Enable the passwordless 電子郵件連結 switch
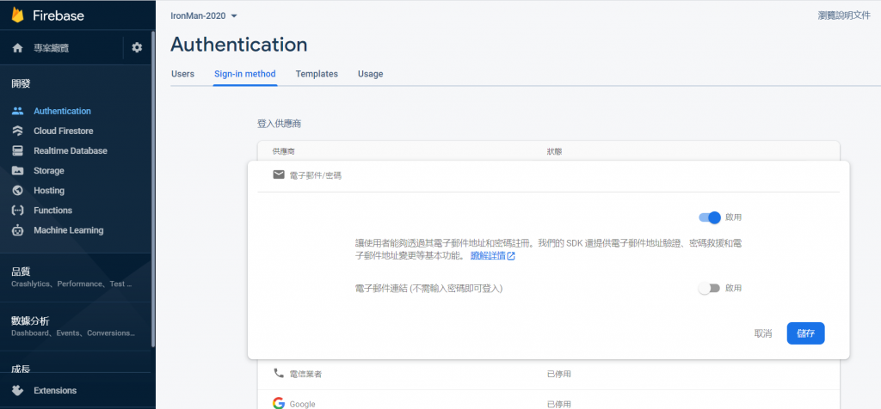881x409 pixels. click(x=709, y=288)
